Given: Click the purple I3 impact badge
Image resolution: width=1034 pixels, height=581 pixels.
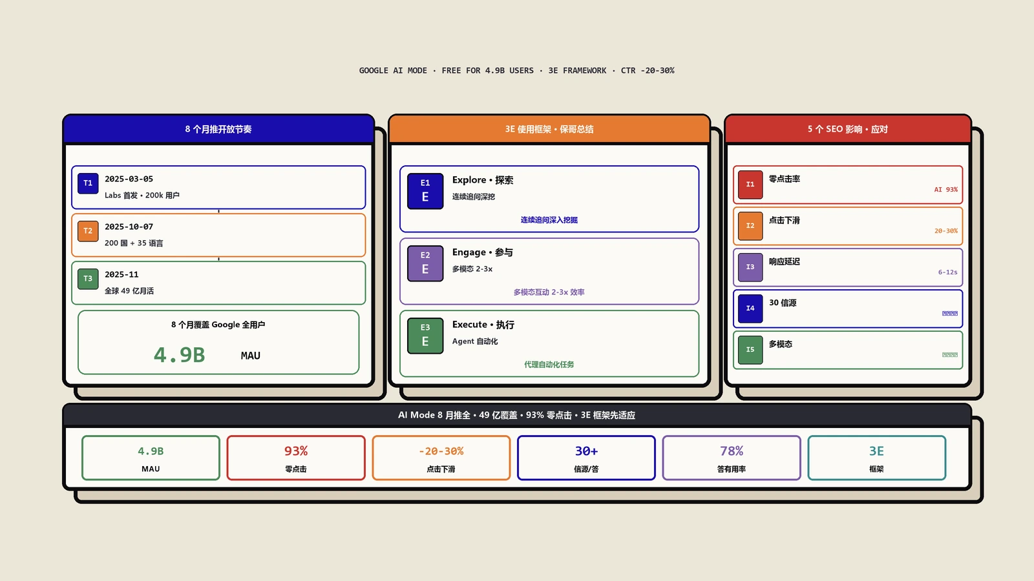Looking at the screenshot, I should click(x=750, y=267).
